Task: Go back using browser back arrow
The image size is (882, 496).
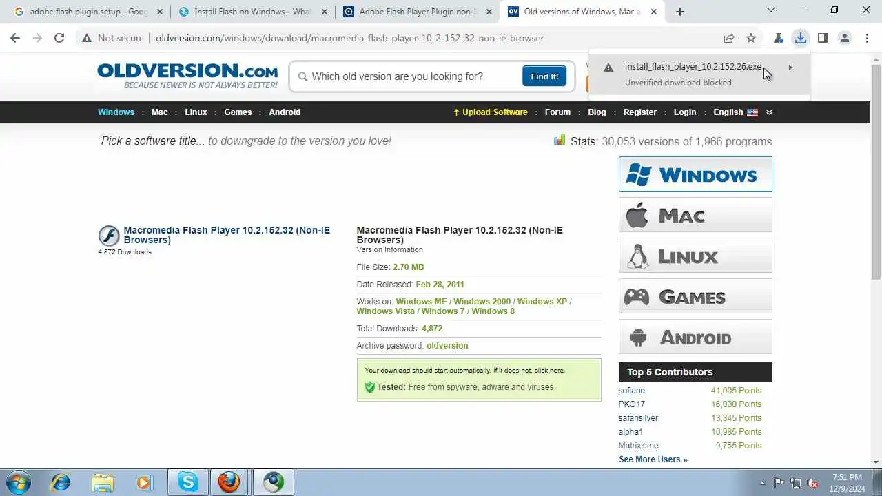Action: pyautogui.click(x=15, y=38)
